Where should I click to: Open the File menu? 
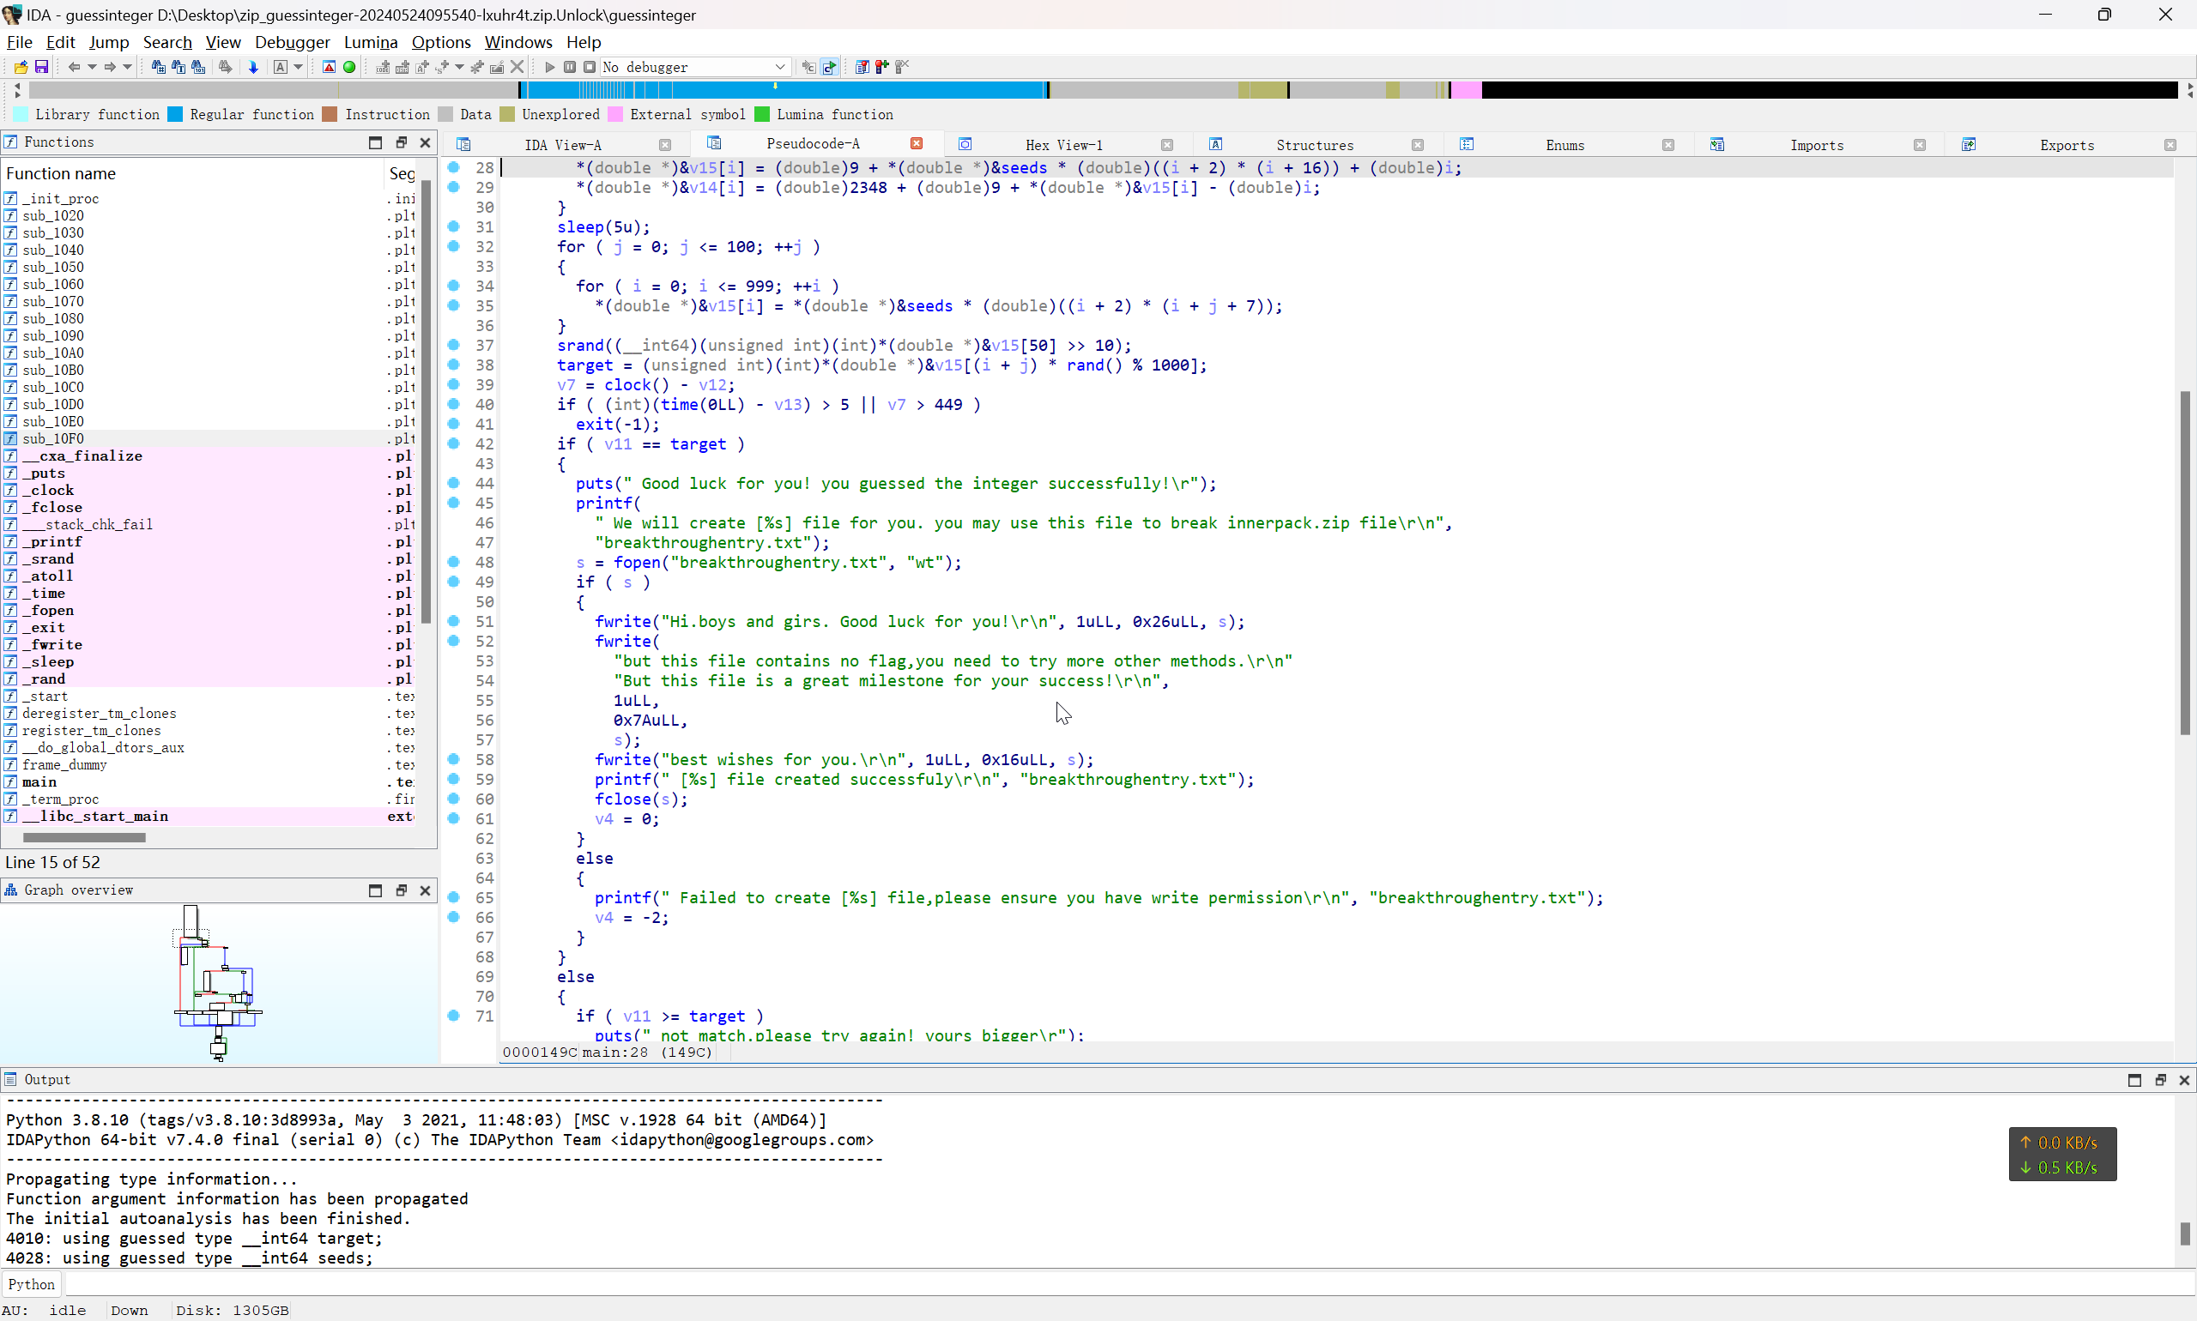coord(19,42)
